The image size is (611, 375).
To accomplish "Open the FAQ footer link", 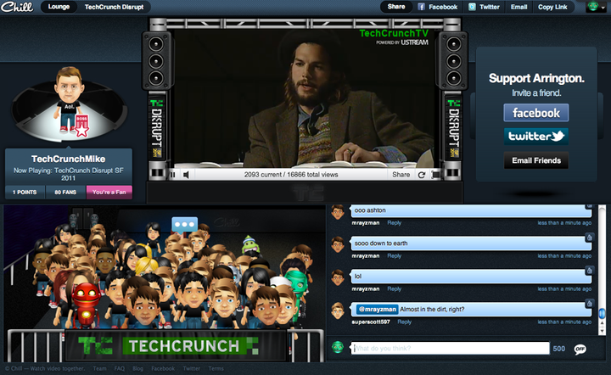I will tap(120, 369).
